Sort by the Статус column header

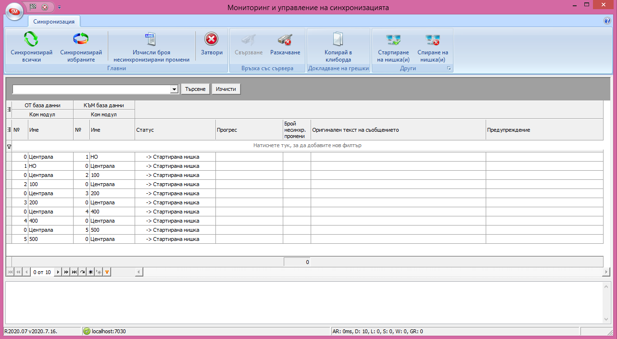point(175,130)
